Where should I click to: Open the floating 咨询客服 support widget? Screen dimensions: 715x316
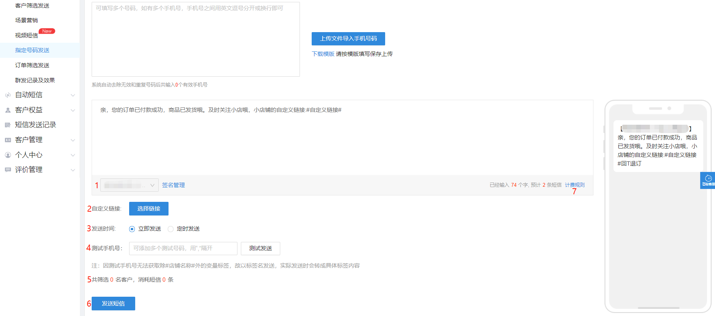707,180
